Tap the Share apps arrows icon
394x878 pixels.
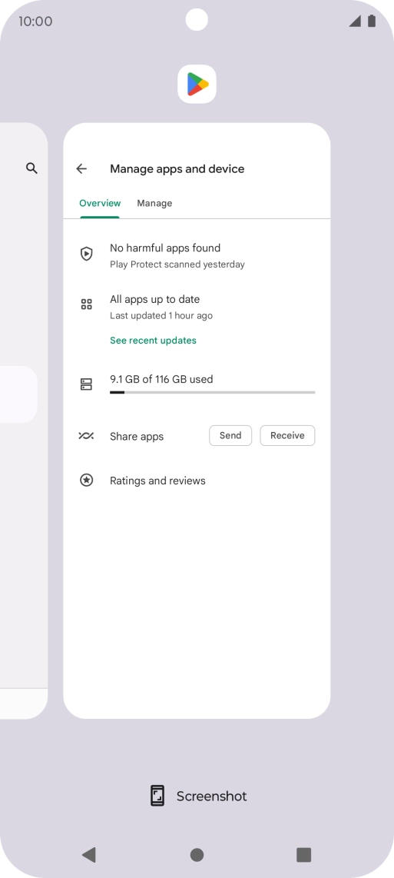click(86, 436)
